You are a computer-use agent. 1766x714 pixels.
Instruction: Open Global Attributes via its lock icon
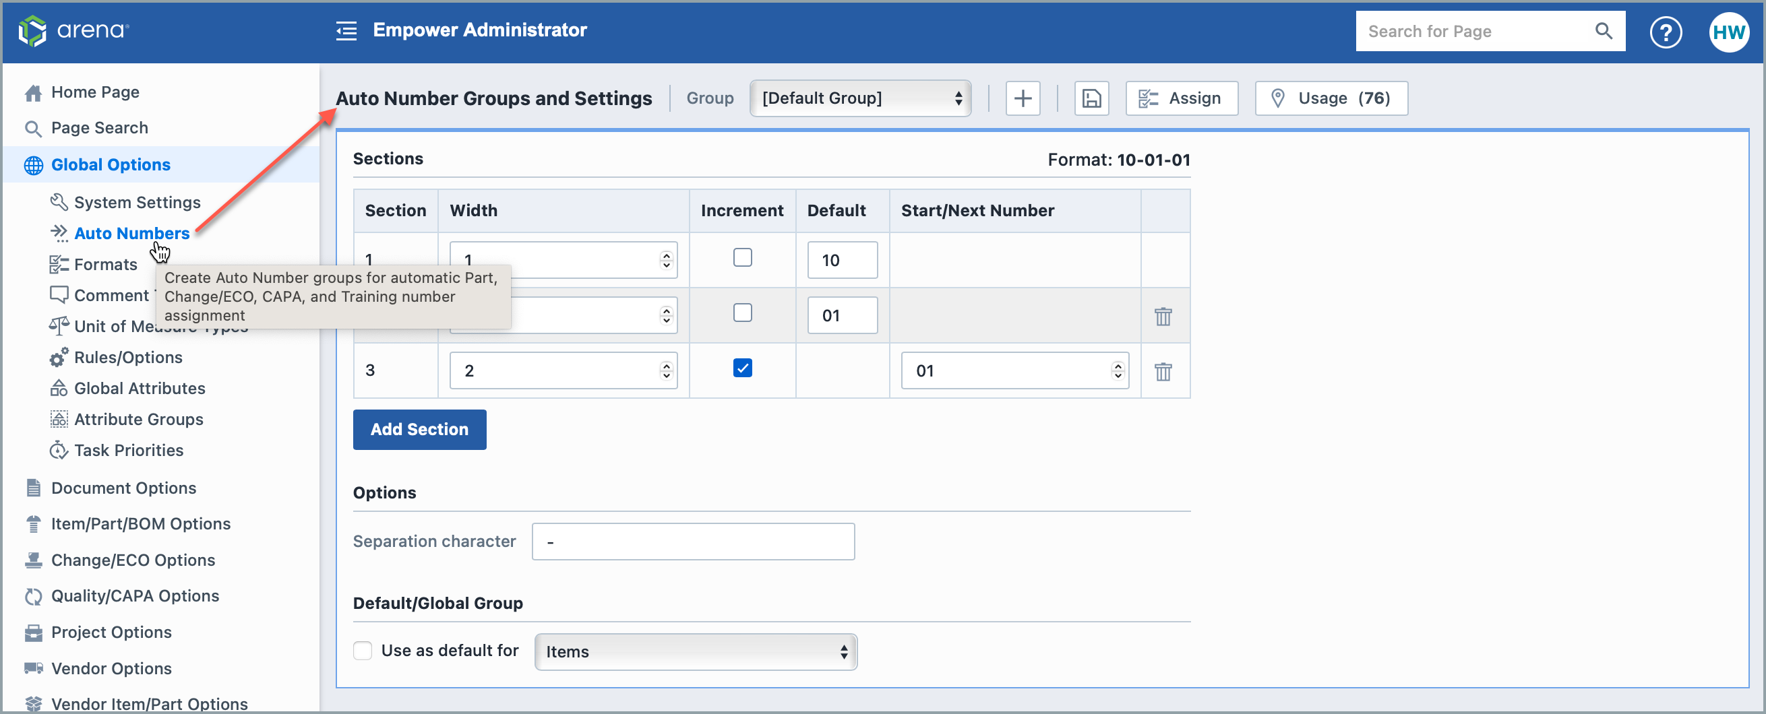(x=59, y=388)
